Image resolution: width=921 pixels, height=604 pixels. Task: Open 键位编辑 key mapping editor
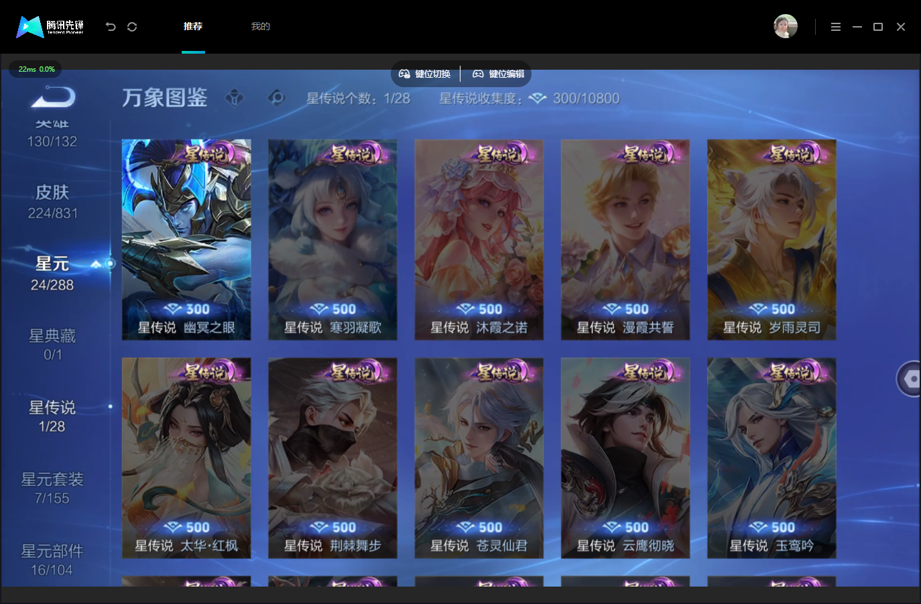tap(498, 74)
